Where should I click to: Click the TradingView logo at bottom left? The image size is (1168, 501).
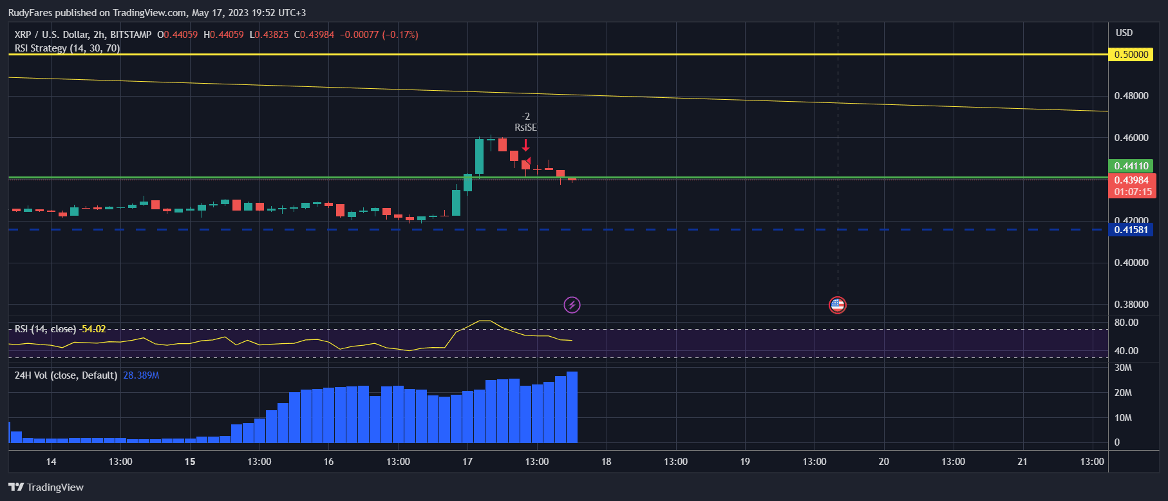pos(46,487)
